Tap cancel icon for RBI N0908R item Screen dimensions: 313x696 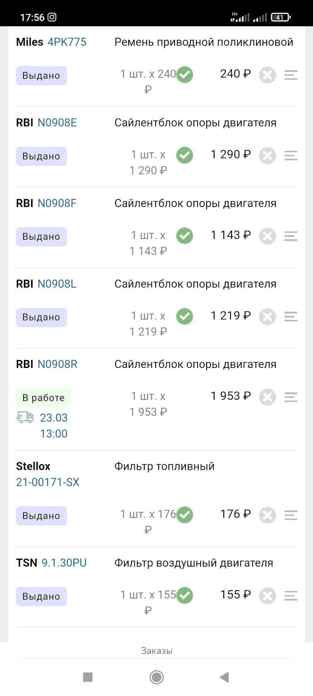pos(267,397)
